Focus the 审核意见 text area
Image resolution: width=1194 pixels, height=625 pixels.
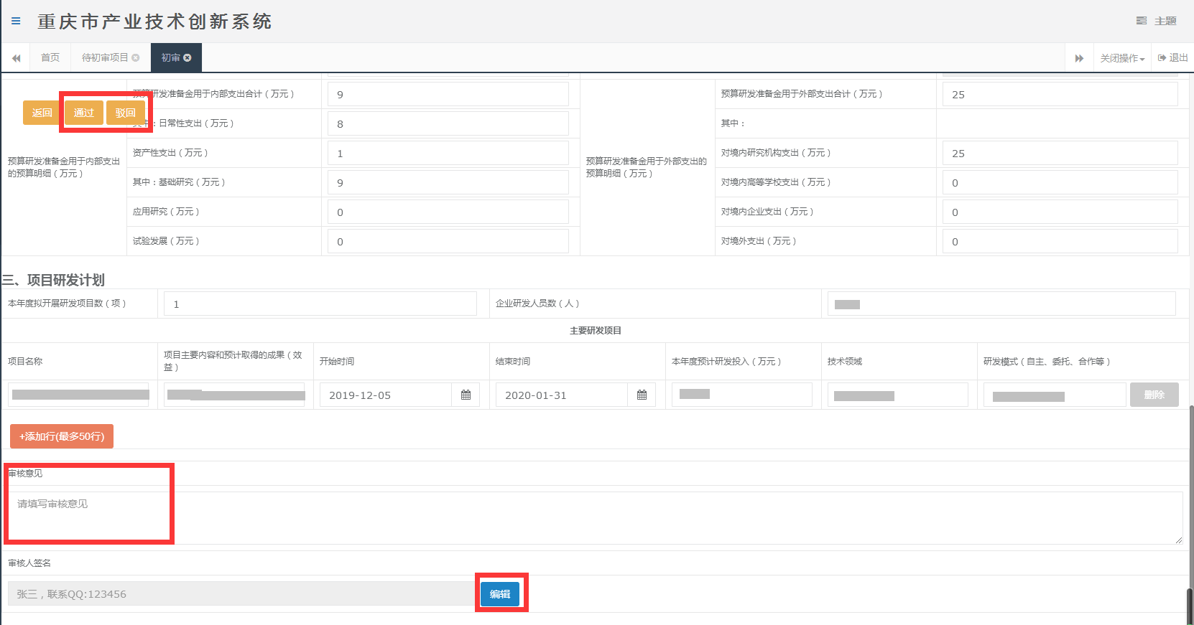595,517
